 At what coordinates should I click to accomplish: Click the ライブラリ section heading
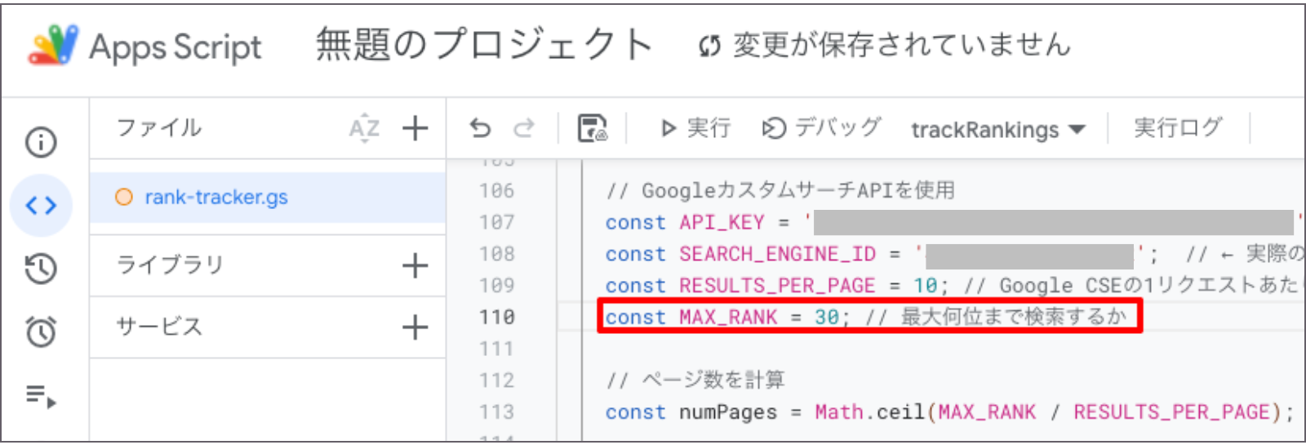tap(170, 265)
